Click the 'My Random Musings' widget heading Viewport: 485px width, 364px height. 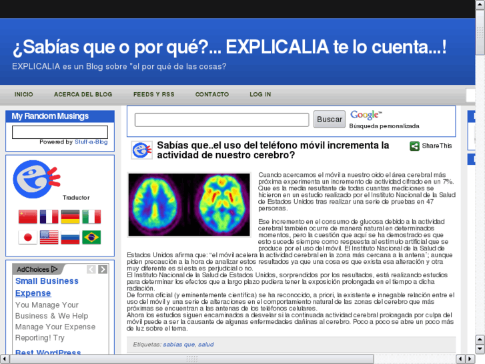pyautogui.click(x=50, y=116)
